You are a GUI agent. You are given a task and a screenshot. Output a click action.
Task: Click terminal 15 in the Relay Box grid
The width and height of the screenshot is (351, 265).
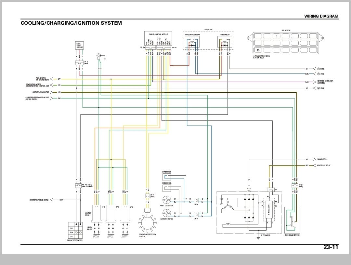258,50
